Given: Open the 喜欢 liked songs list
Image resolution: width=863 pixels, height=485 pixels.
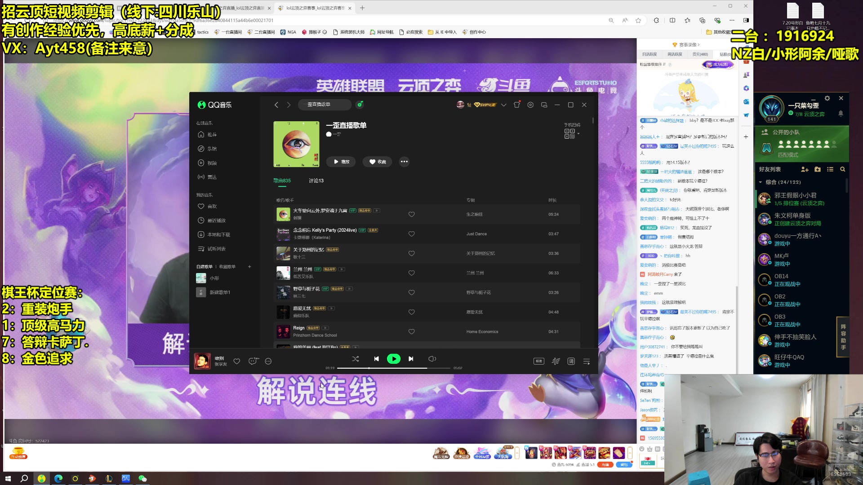Looking at the screenshot, I should point(207,206).
